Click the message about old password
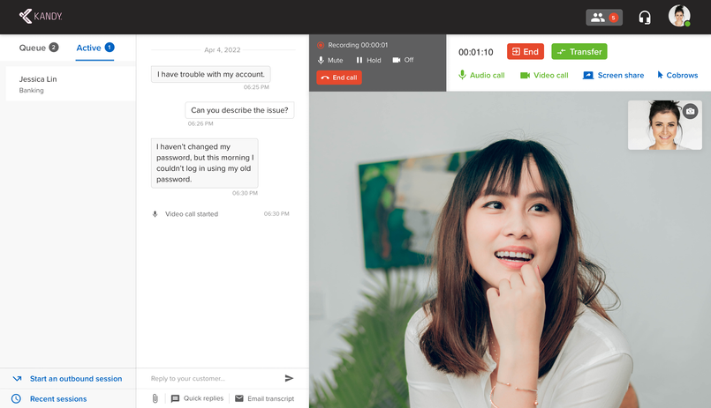This screenshot has width=711, height=408. [205, 163]
